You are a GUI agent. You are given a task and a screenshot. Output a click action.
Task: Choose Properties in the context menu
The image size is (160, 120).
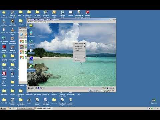[x=79, y=61]
